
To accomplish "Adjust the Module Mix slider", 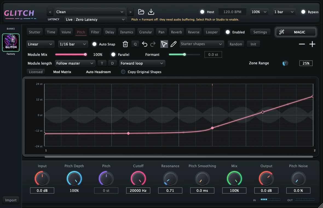I will [x=71, y=54].
